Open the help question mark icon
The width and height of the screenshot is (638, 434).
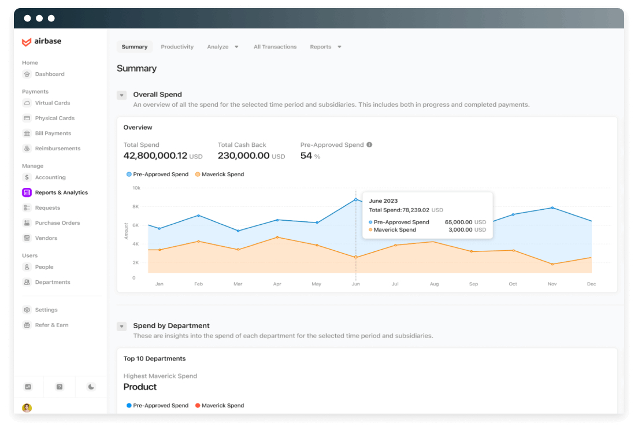[60, 387]
